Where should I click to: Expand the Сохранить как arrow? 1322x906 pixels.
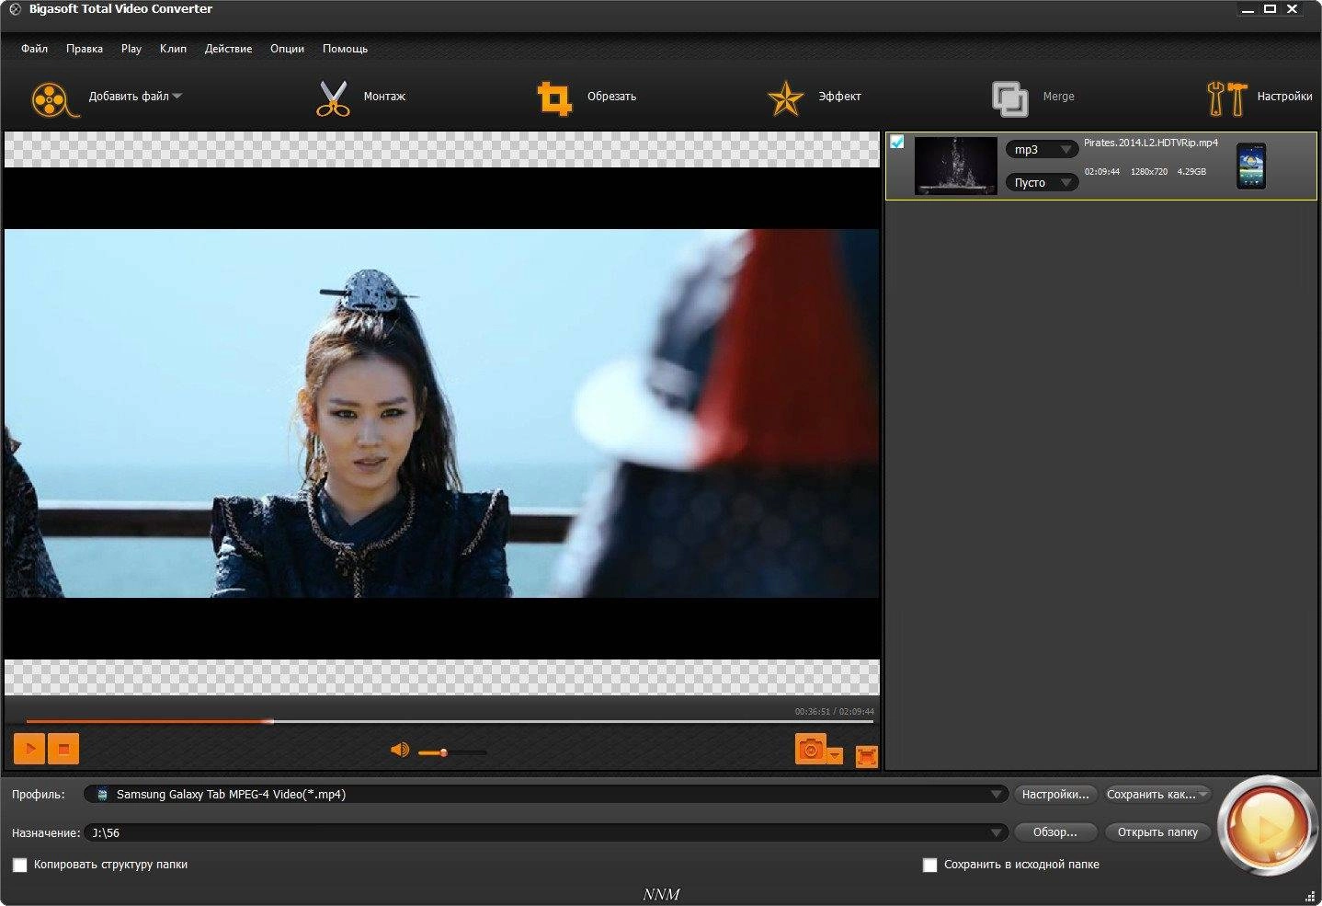1204,795
